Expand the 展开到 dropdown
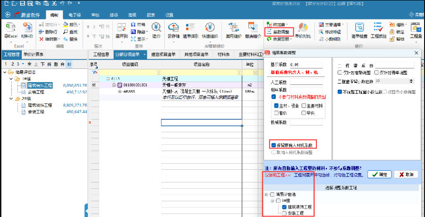This screenshot has height=217, width=425. pyautogui.click(x=122, y=30)
